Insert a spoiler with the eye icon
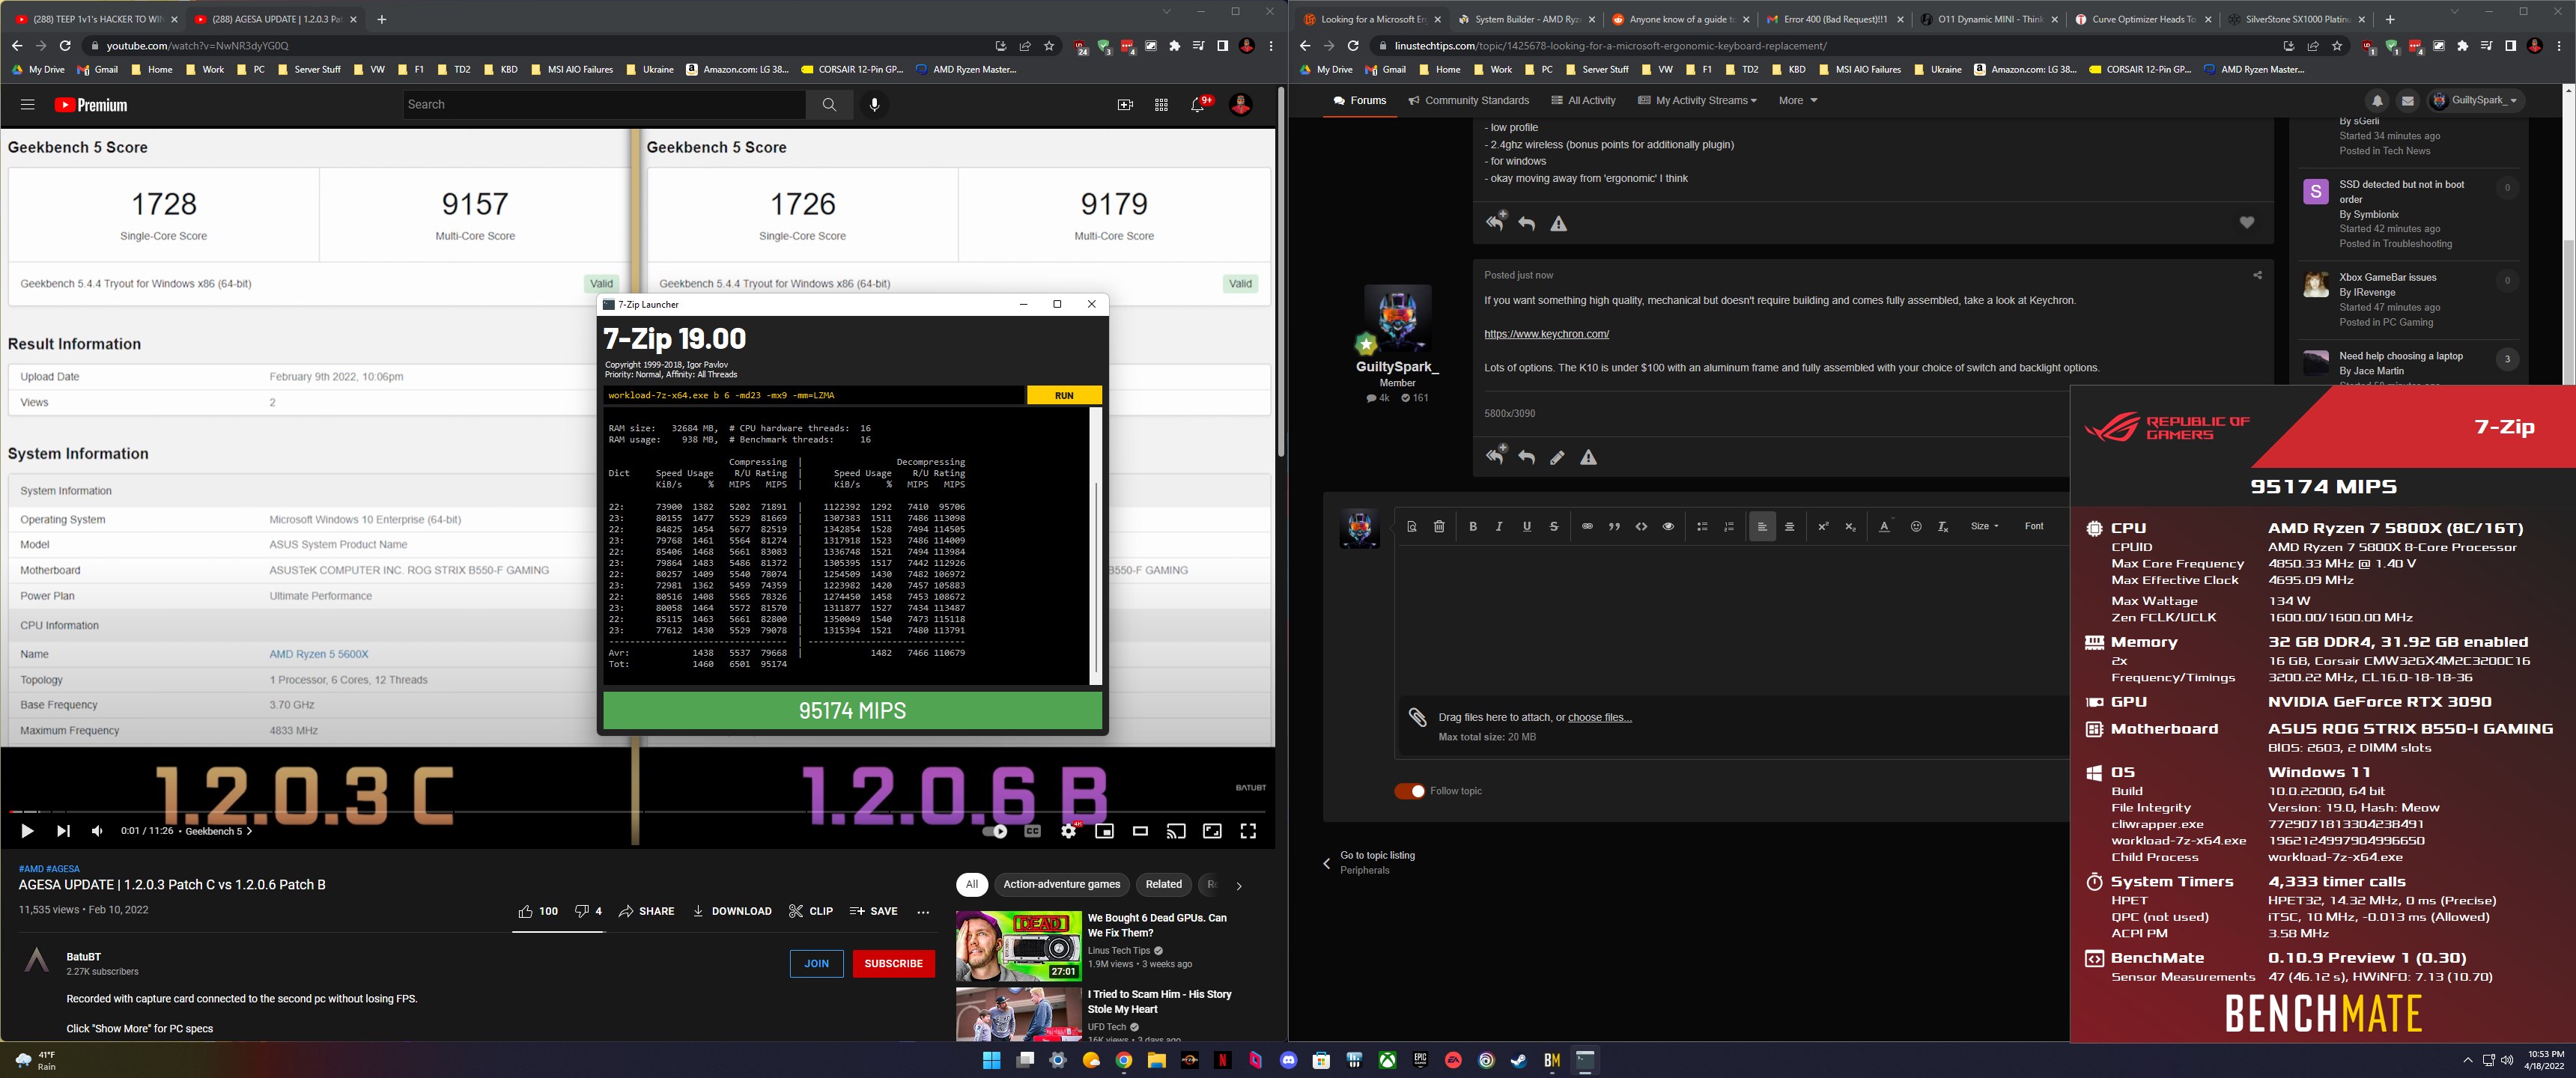Screen dimensions: 2576x1078 1668,526
